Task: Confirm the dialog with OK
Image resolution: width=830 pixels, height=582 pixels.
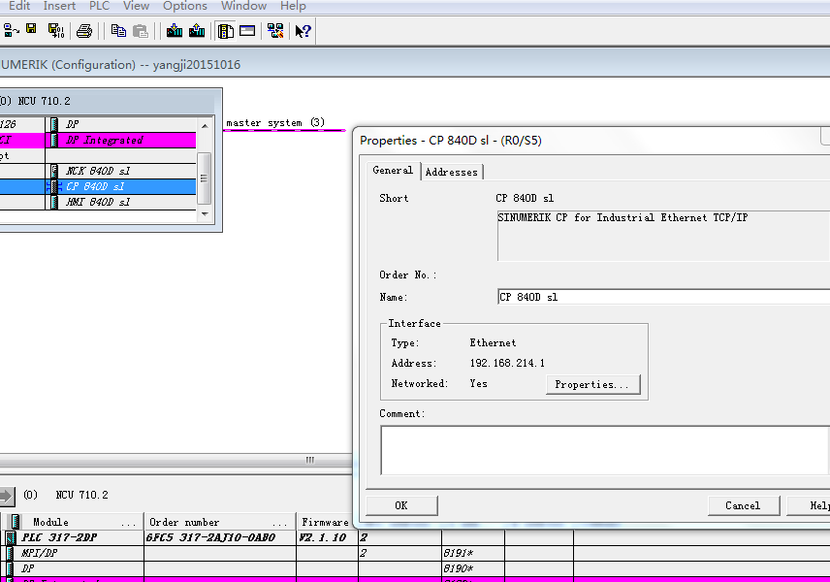Action: (x=401, y=505)
